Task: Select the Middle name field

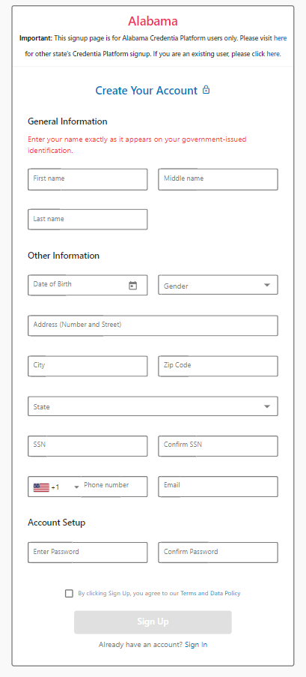Action: [x=218, y=179]
